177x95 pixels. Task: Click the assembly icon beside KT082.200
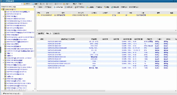pos(5,35)
